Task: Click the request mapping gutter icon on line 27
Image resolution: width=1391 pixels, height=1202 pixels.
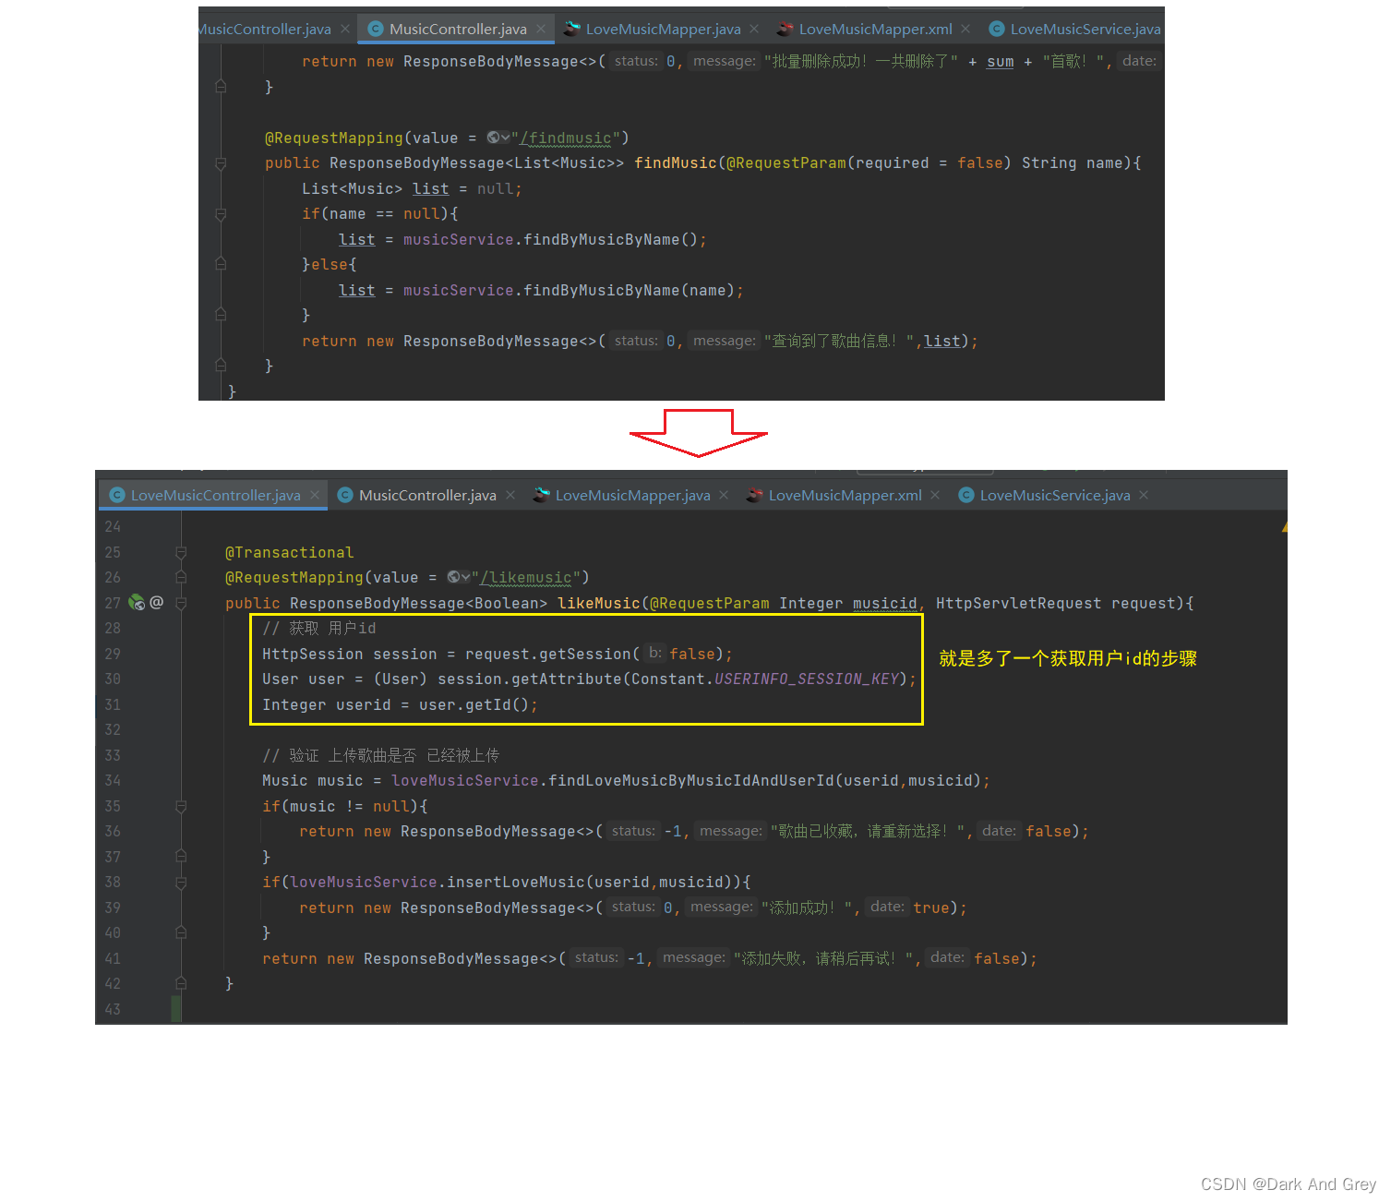Action: [x=137, y=603]
